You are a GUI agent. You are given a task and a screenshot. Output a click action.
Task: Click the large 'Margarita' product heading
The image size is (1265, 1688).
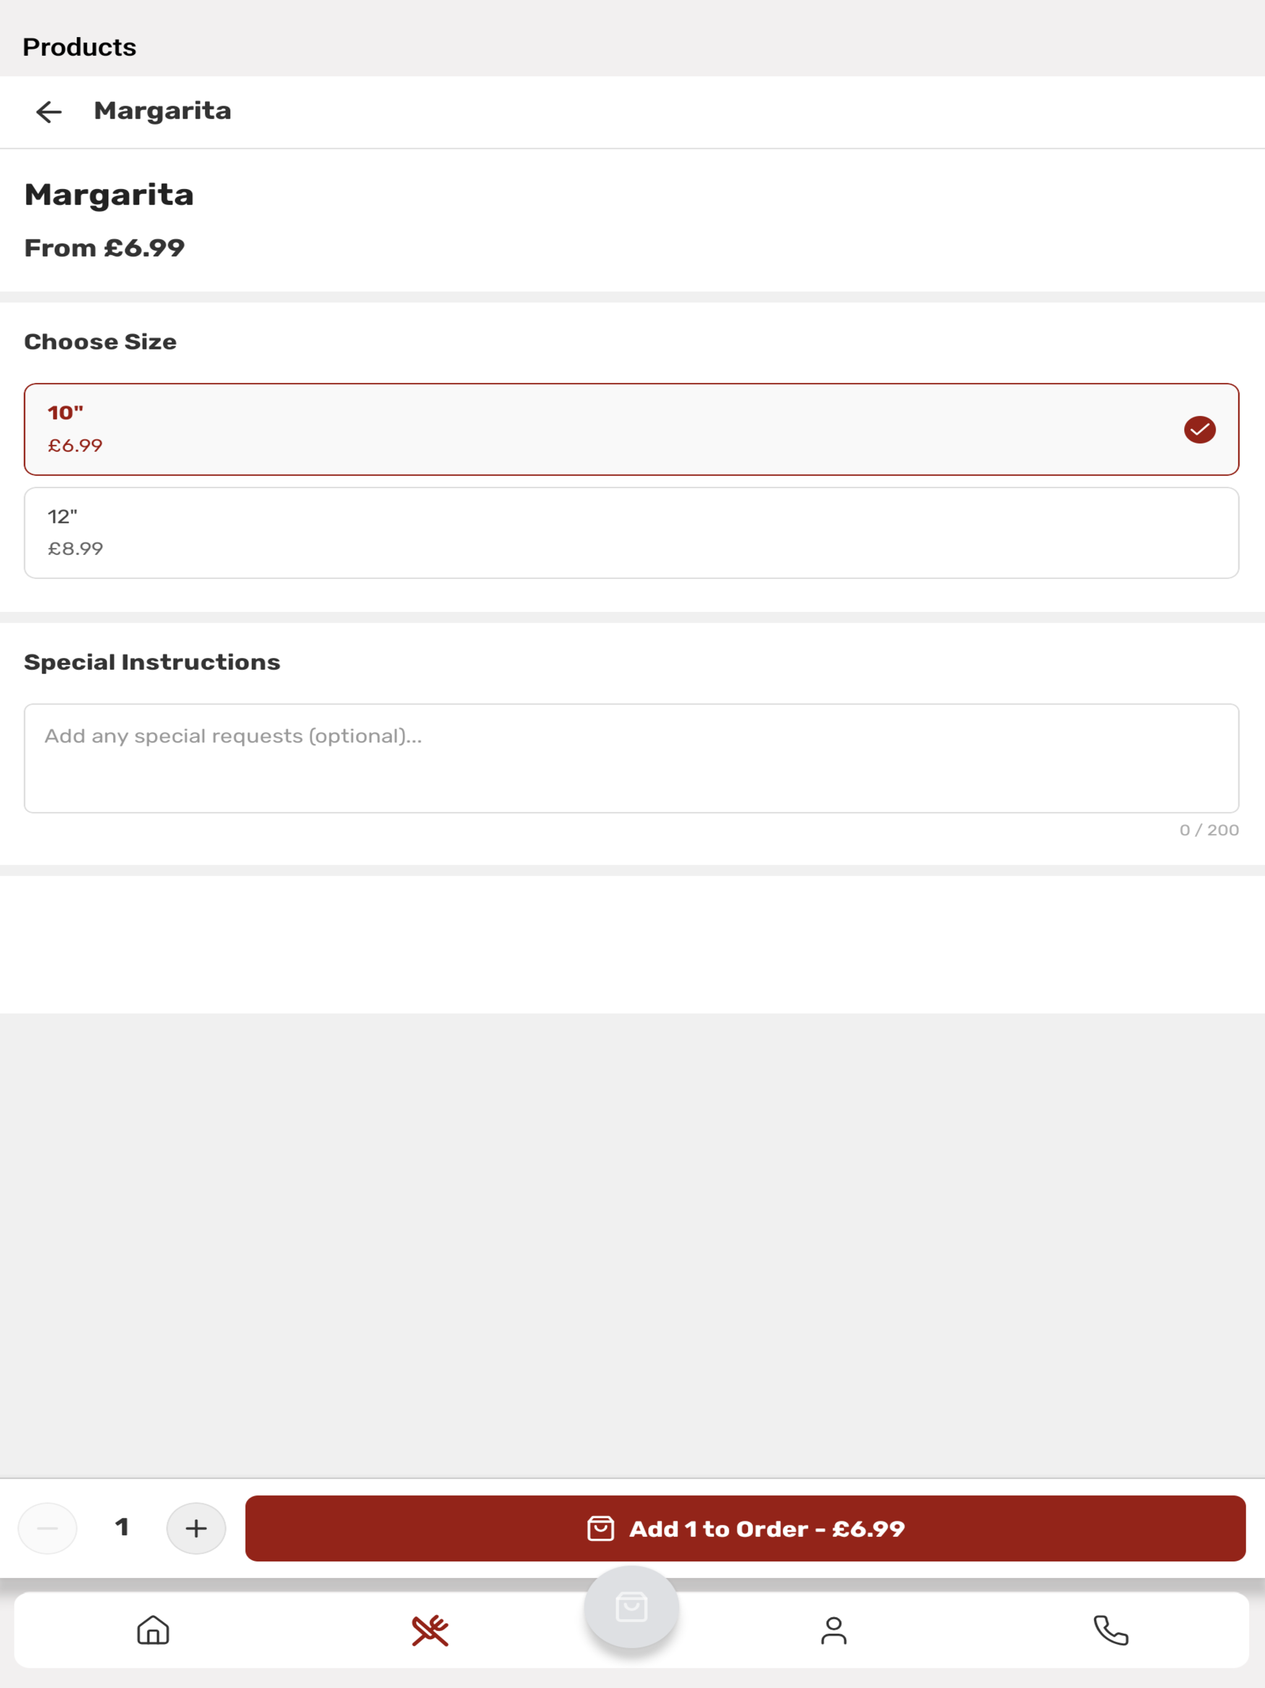point(109,195)
